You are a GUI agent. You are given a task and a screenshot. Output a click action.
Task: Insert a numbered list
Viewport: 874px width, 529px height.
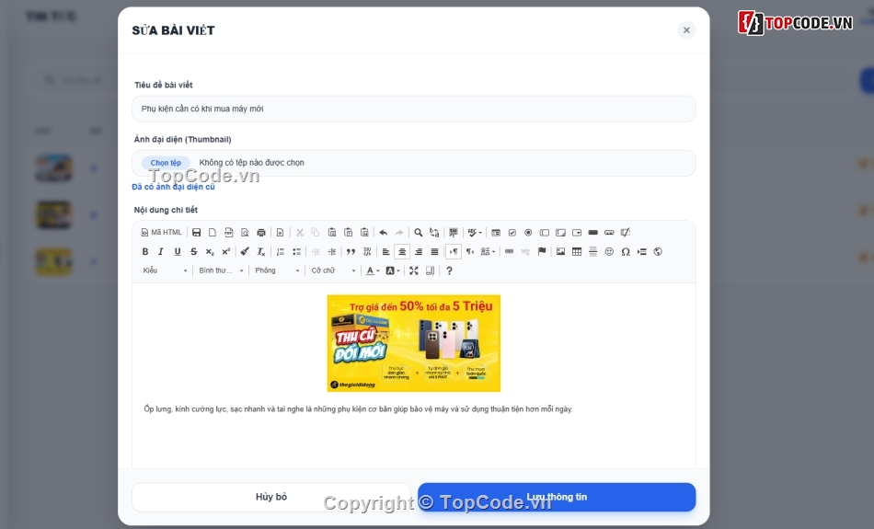tap(280, 251)
